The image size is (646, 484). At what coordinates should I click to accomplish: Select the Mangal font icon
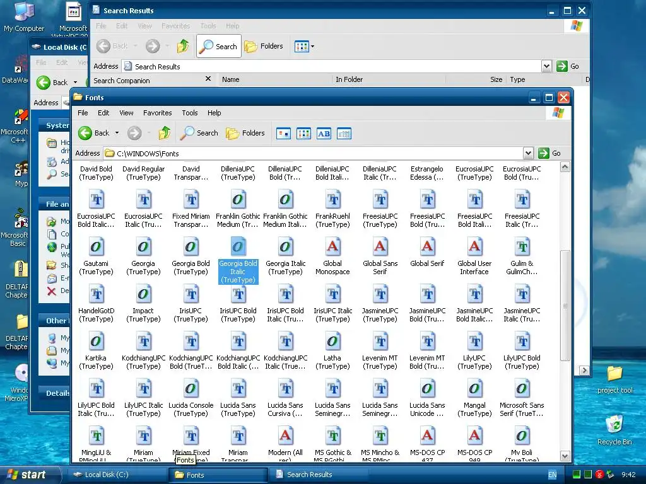[x=474, y=389]
